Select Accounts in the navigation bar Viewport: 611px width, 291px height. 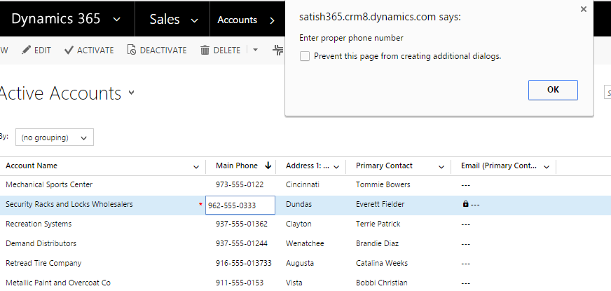(237, 20)
